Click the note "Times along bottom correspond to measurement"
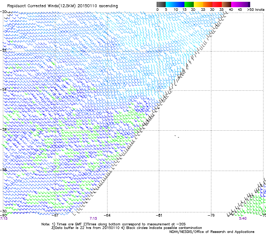 point(130,224)
